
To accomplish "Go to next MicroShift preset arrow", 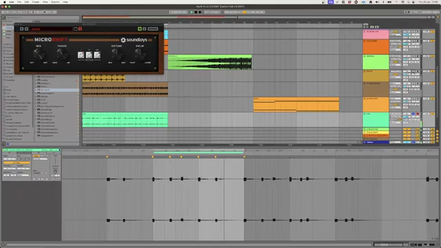I will [x=26, y=29].
